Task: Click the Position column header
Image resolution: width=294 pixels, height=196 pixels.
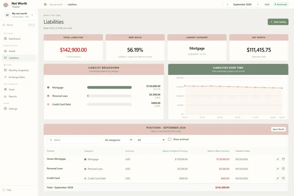Action: [x=51, y=151]
